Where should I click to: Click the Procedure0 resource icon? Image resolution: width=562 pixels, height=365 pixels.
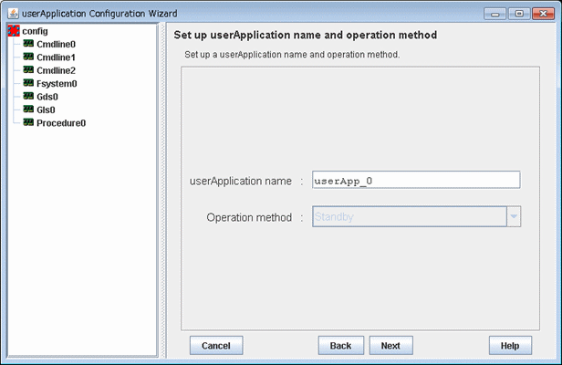28,122
